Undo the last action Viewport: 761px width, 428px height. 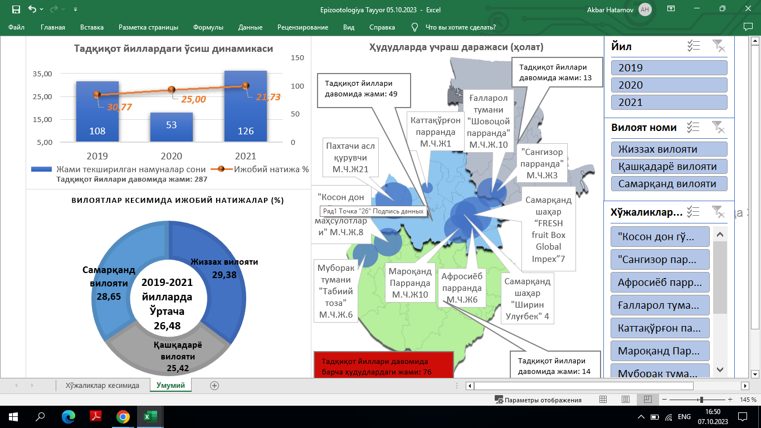click(x=32, y=9)
